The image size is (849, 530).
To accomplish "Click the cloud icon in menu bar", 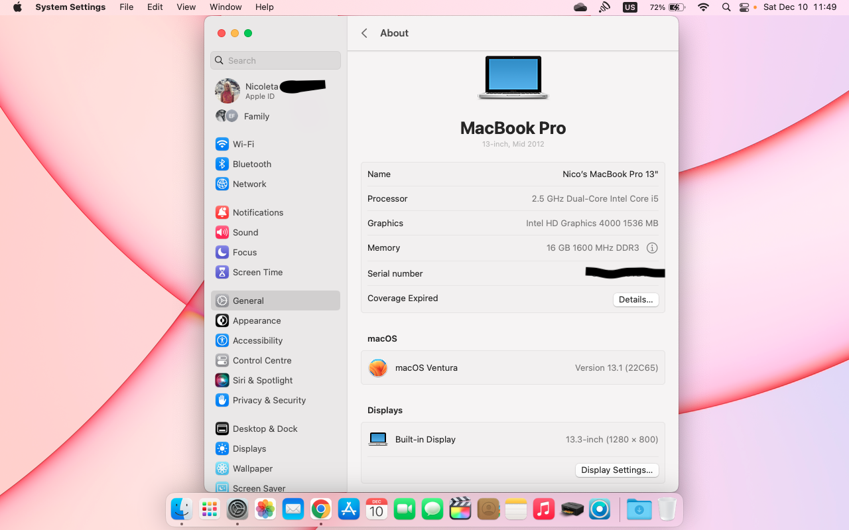I will click(580, 7).
